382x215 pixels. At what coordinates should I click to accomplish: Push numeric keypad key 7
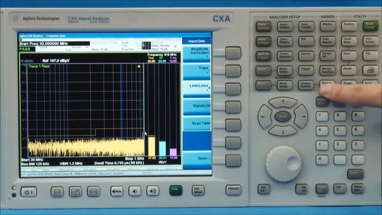click(322, 116)
